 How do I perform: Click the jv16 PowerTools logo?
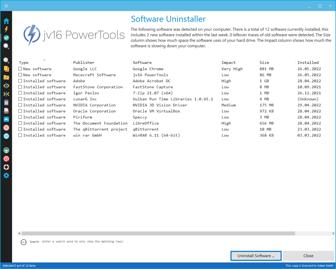click(74, 35)
